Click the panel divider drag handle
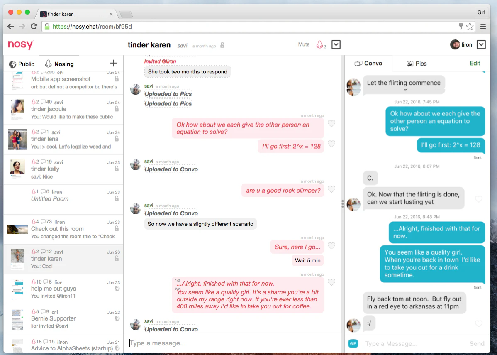Viewport: 497px width, 355px height. coord(342,203)
